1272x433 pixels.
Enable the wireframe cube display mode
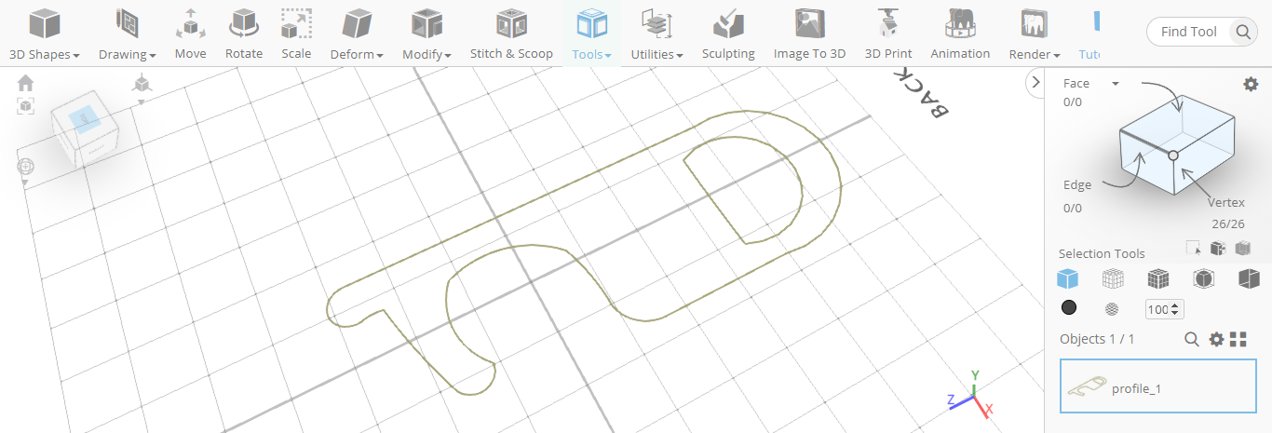click(x=1113, y=278)
